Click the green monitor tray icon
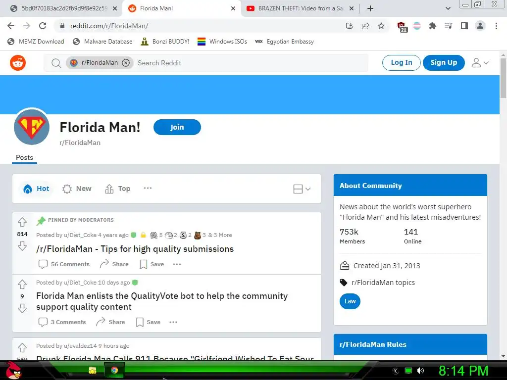 pos(408,371)
